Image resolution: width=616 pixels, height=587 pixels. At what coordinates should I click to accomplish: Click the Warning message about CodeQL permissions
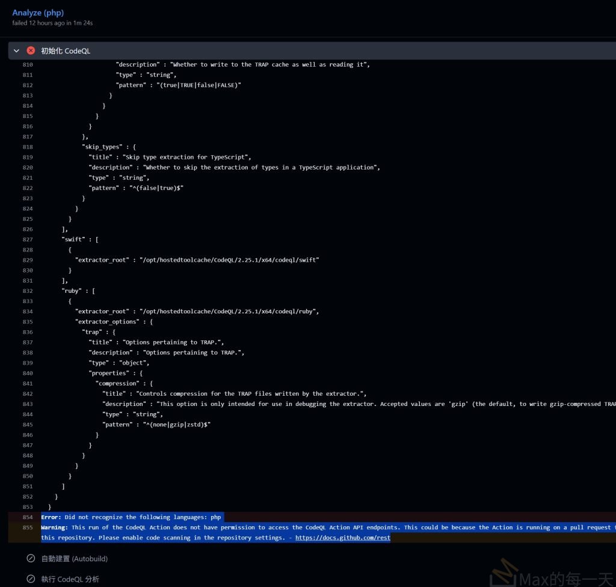(241, 527)
